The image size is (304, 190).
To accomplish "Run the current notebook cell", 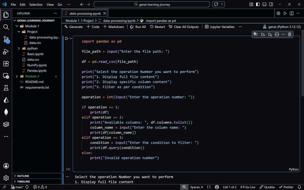I will point(67,39).
